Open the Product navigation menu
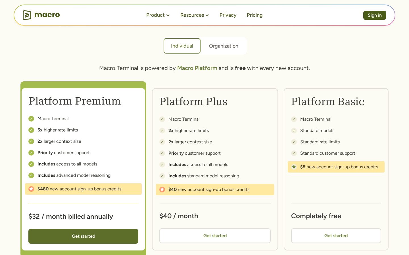 click(x=158, y=15)
